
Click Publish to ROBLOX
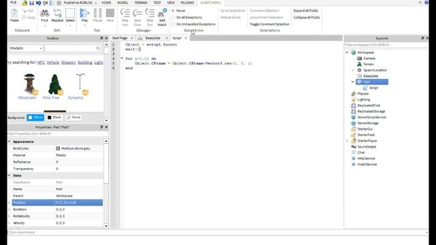pyautogui.click(x=78, y=3)
